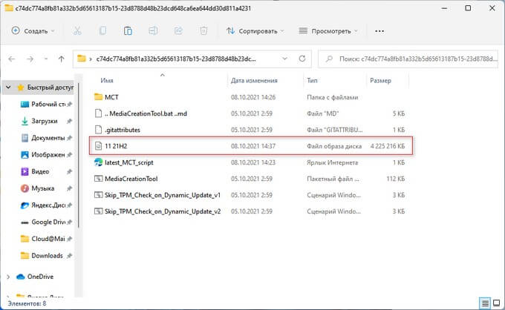505x310 pixels.
Task: Click into the address bar path
Action: pyautogui.click(x=176, y=59)
